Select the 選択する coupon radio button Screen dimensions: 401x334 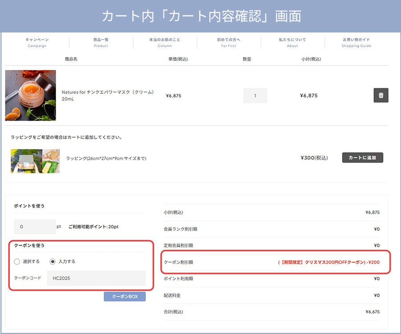(17, 261)
